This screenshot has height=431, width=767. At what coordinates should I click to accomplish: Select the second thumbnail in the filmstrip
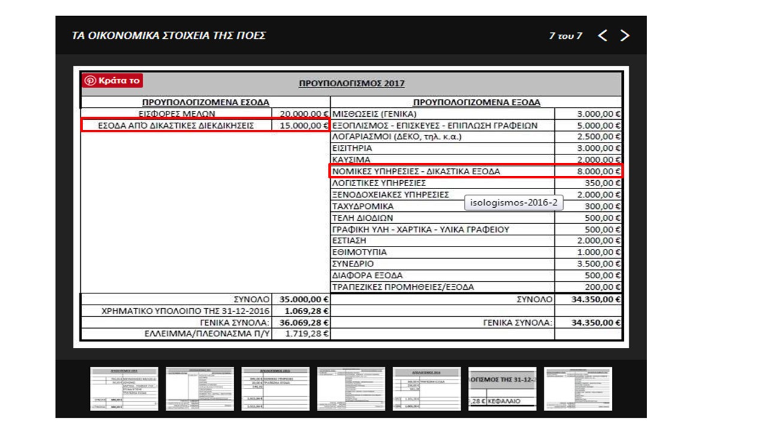(200, 388)
